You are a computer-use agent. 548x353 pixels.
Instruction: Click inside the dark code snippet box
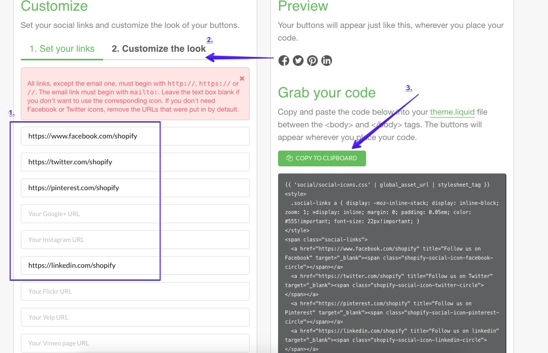pyautogui.click(x=392, y=263)
